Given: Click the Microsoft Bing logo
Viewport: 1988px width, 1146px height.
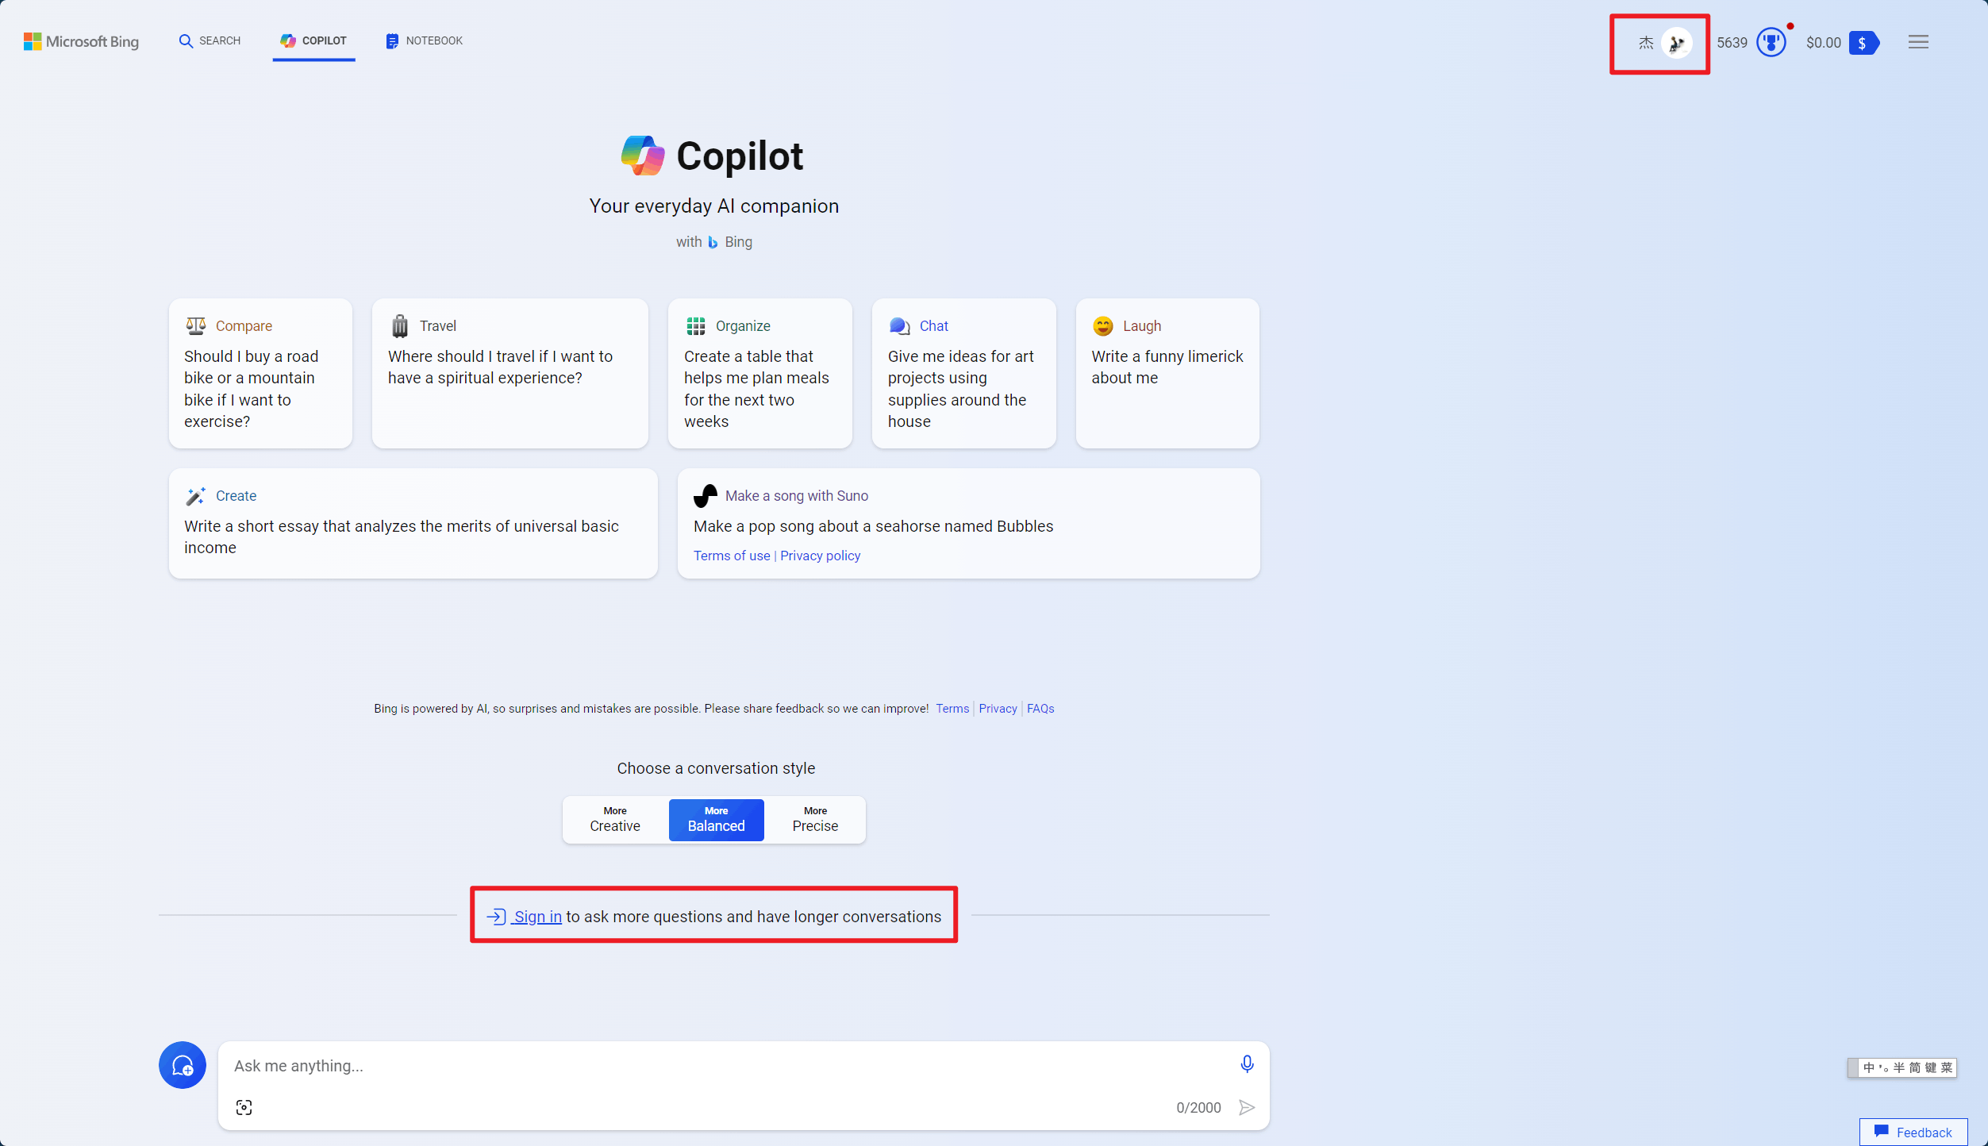Looking at the screenshot, I should [x=82, y=41].
